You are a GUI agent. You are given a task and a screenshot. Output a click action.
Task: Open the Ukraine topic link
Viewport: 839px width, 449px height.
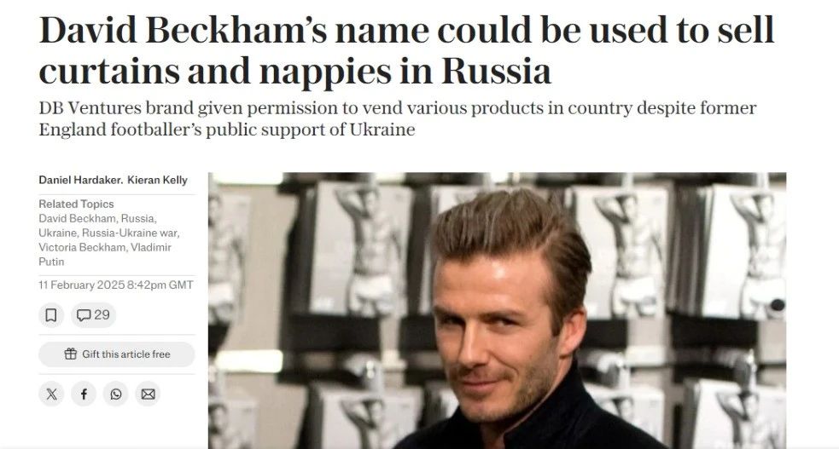click(x=58, y=233)
